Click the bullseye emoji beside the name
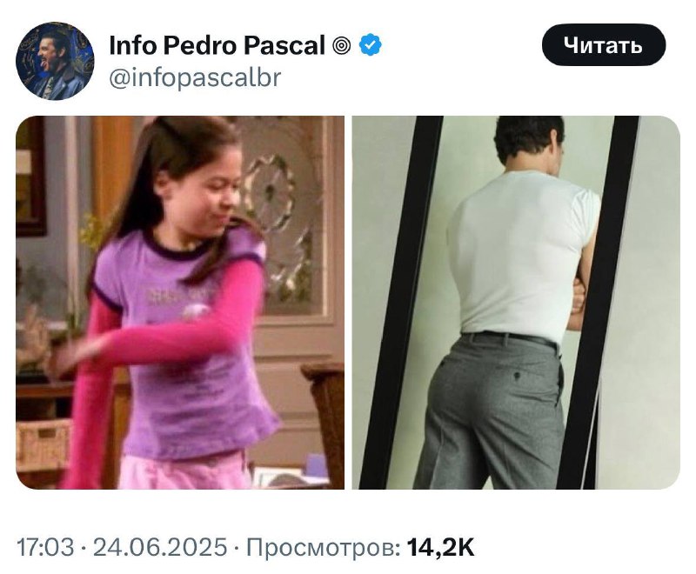 pyautogui.click(x=341, y=45)
